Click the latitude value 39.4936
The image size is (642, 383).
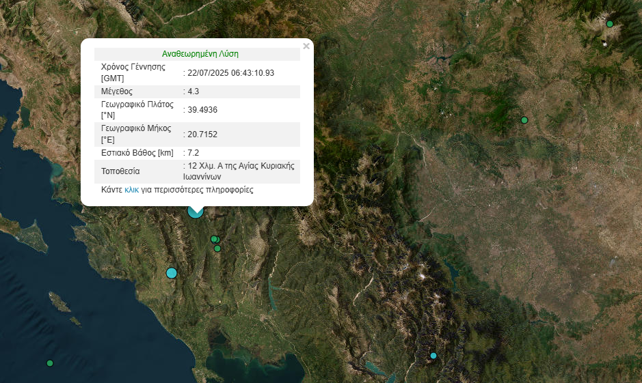pyautogui.click(x=202, y=110)
